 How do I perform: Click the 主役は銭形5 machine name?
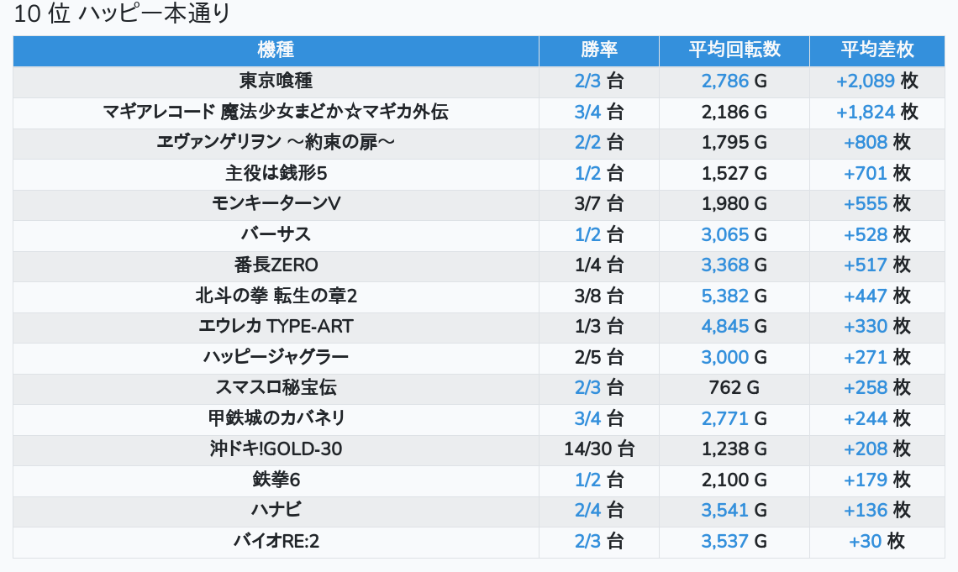pos(276,174)
